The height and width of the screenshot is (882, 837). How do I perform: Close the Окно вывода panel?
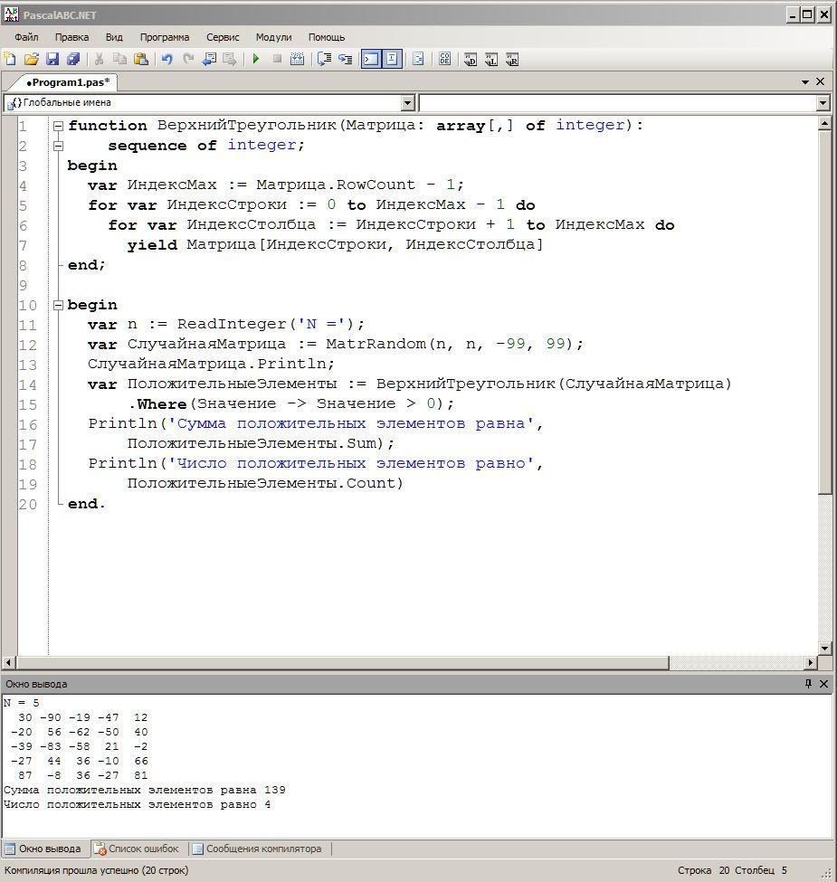[823, 684]
